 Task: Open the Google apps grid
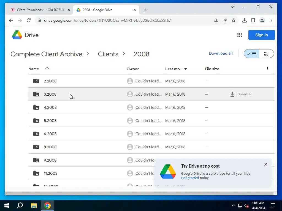click(239, 35)
